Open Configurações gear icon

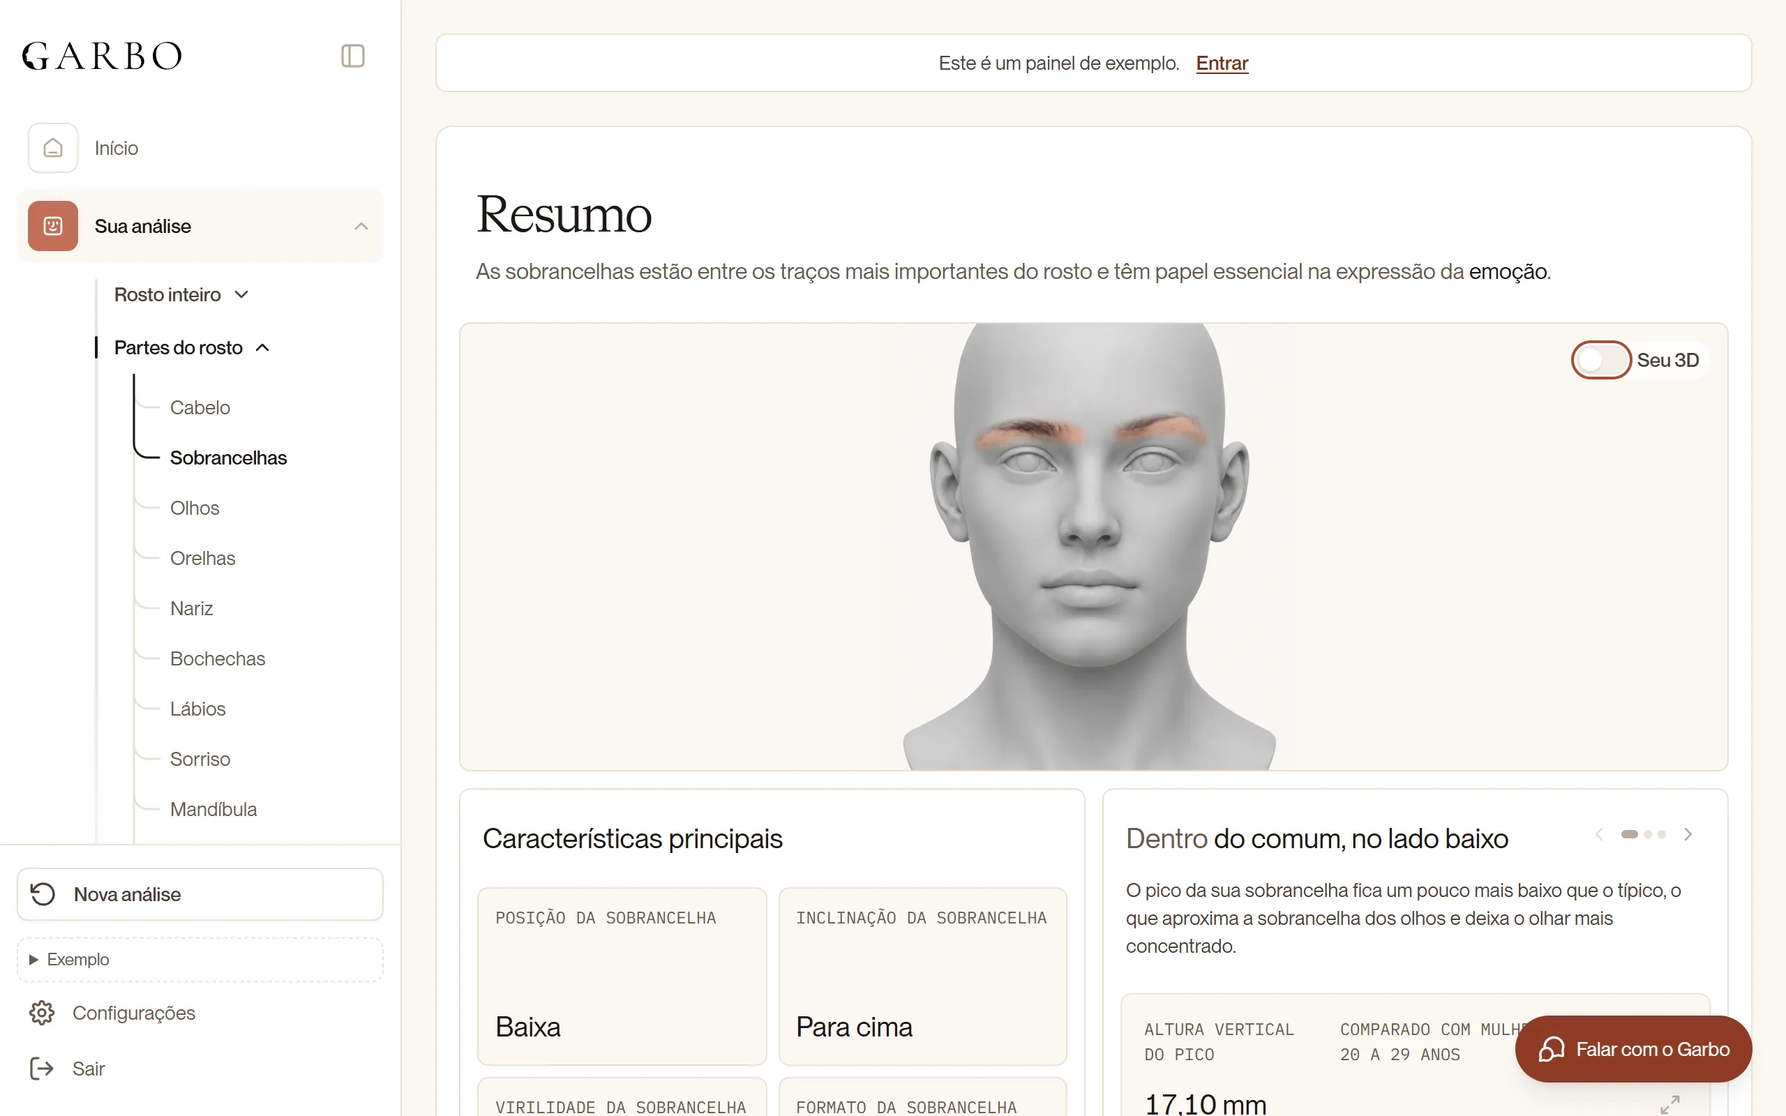[x=42, y=1013]
